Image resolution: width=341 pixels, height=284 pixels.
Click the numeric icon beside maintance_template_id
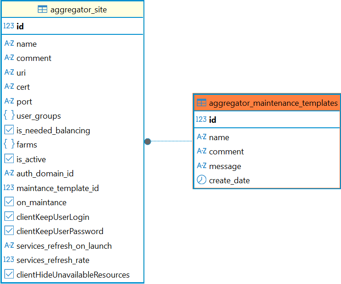(x=9, y=188)
